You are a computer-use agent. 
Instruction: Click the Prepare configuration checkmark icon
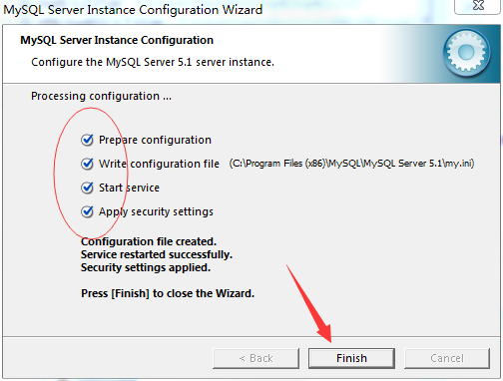[87, 140]
